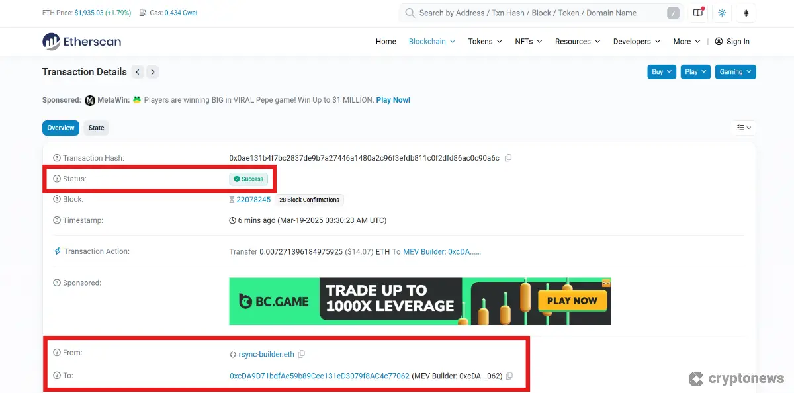Switch to the State tab
Image resolution: width=794 pixels, height=393 pixels.
tap(96, 128)
